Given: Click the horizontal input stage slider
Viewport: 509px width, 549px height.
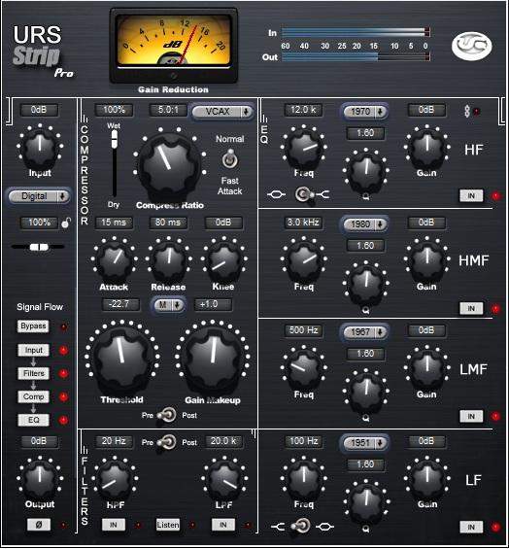Looking at the screenshot, I should pyautogui.click(x=39, y=247).
